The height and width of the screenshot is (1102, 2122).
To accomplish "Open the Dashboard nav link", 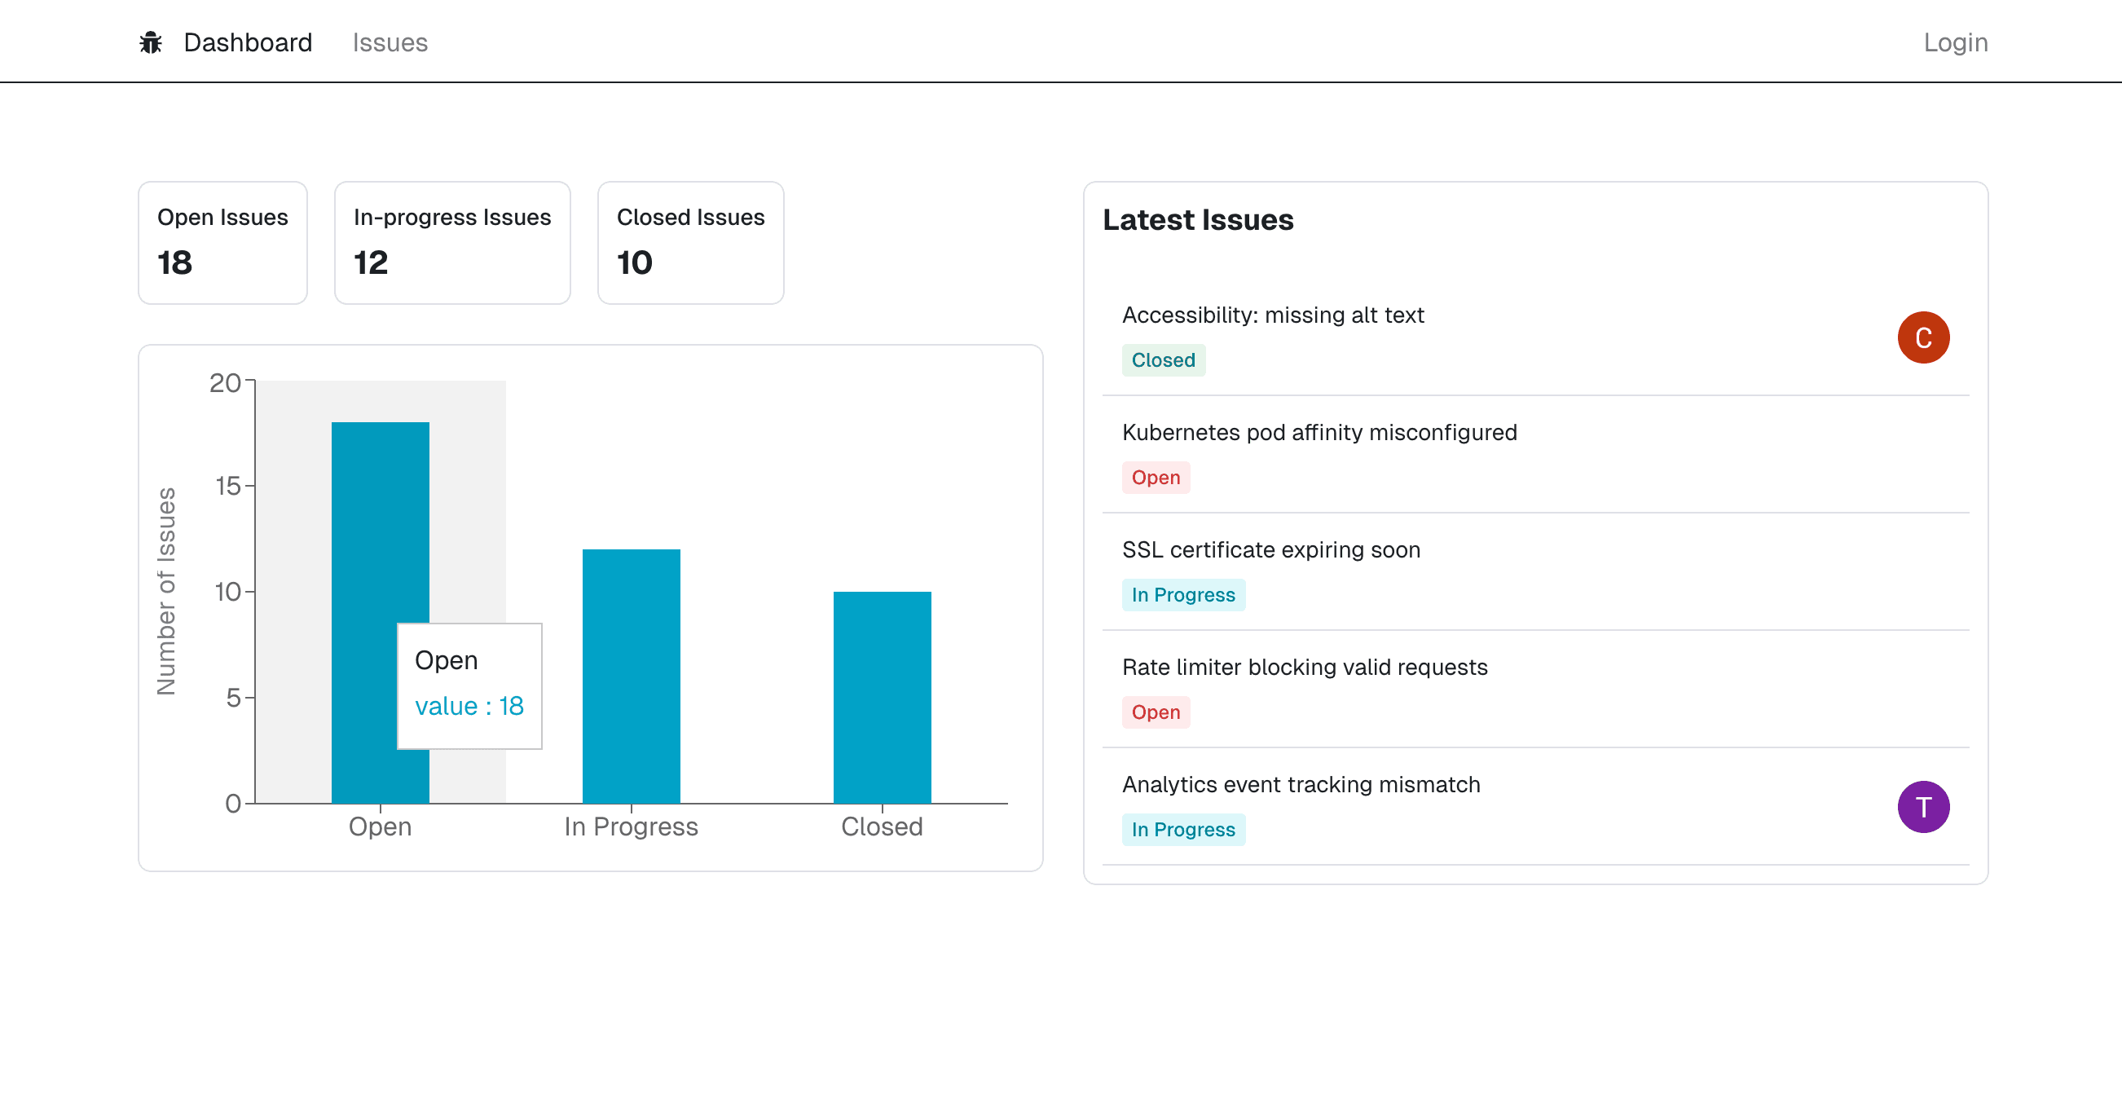I will point(247,42).
